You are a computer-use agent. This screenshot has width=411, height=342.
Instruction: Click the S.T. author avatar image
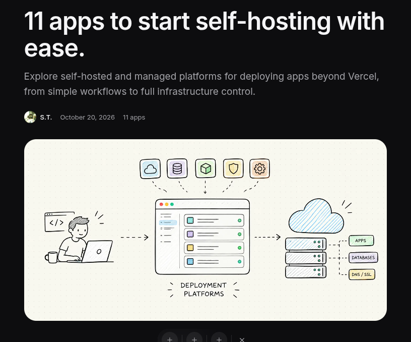pos(30,117)
